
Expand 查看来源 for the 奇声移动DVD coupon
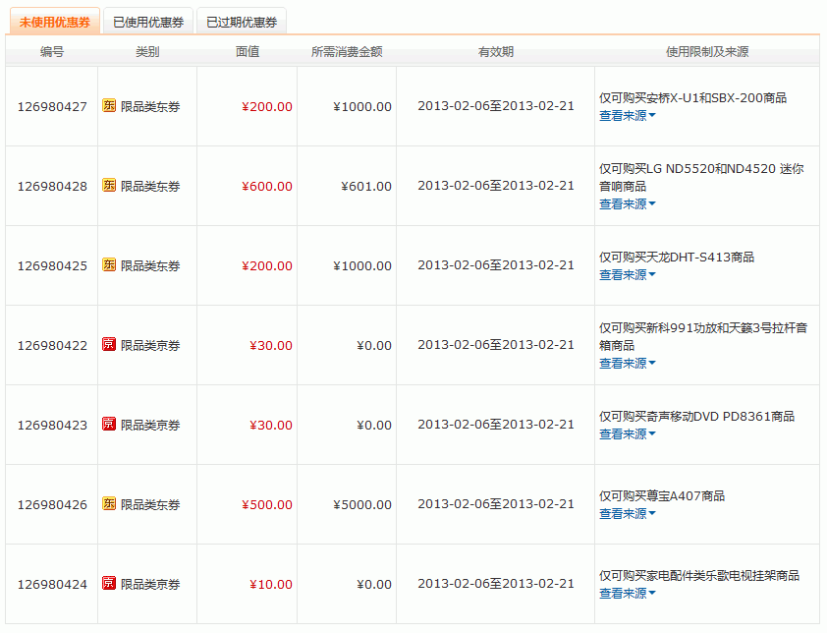click(x=627, y=434)
